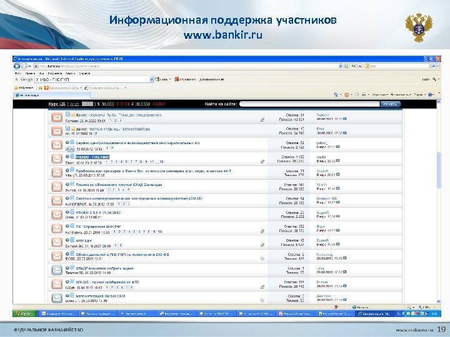
Task: Click the blue Help icon in command bar
Action: tap(430, 95)
